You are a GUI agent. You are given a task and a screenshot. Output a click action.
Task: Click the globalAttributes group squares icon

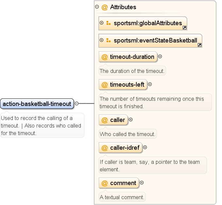coord(109,23)
